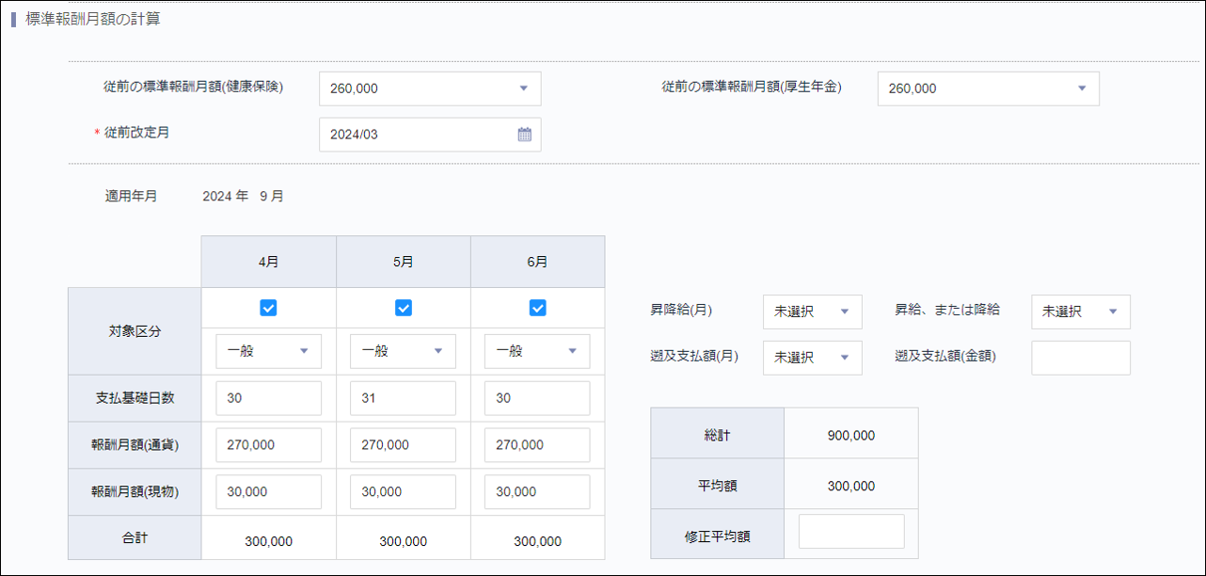Click 5月 支払基礎日数 field showing 31
The width and height of the screenshot is (1206, 576).
pyautogui.click(x=403, y=398)
